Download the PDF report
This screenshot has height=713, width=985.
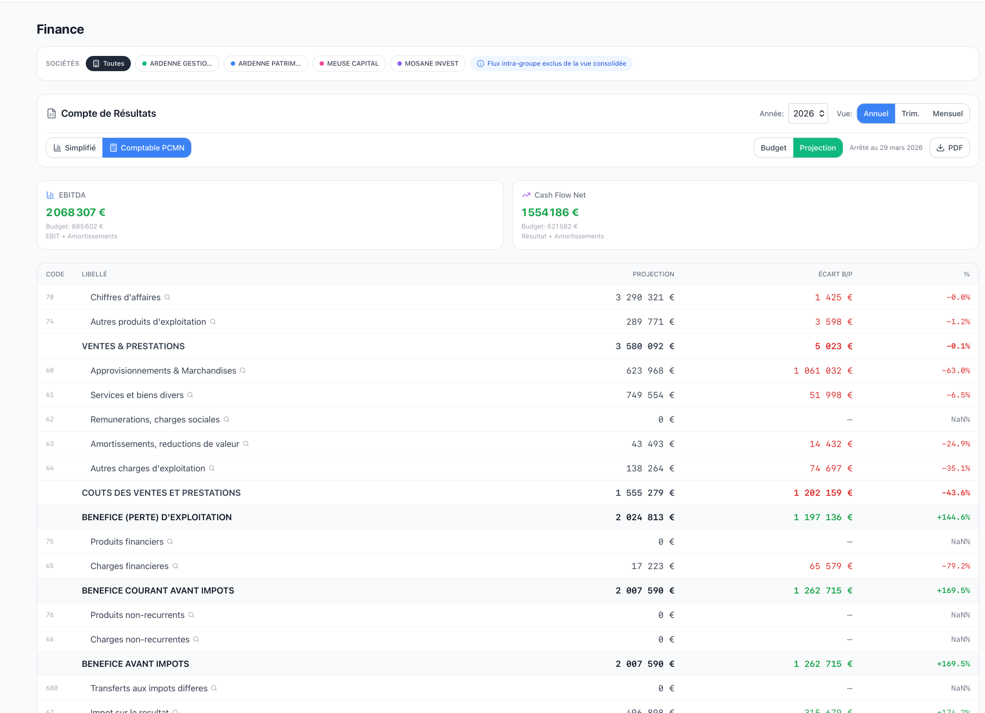(x=949, y=148)
